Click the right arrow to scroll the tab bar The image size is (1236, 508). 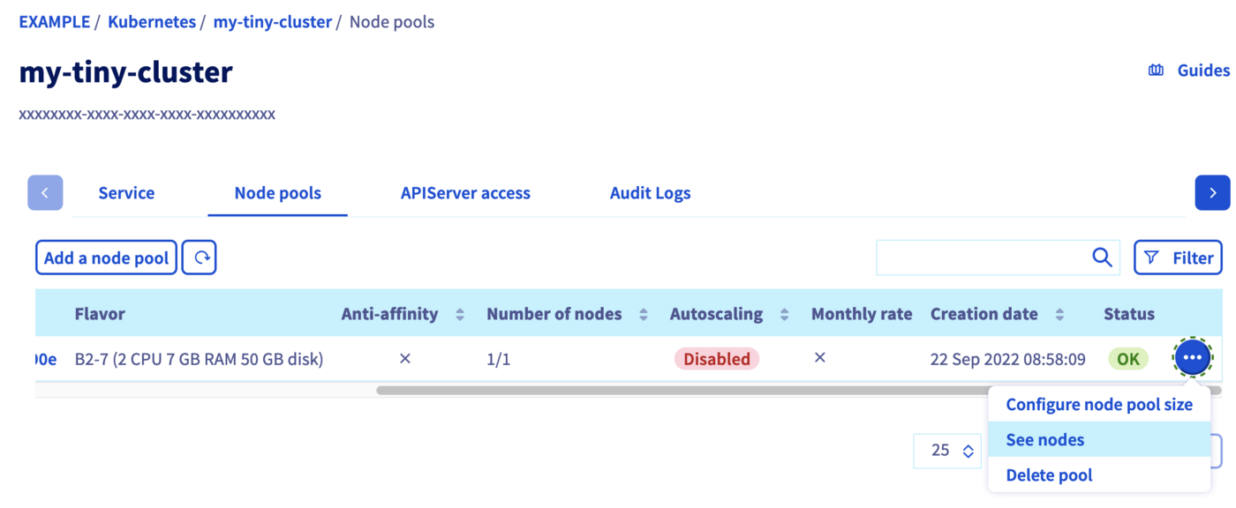1212,192
